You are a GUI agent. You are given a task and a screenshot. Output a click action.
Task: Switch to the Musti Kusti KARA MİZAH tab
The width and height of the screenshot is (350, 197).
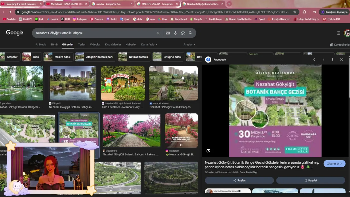coord(66,4)
